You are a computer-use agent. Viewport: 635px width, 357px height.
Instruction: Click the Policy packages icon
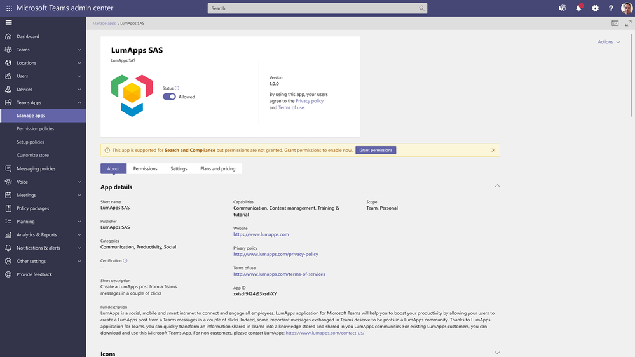coord(8,208)
